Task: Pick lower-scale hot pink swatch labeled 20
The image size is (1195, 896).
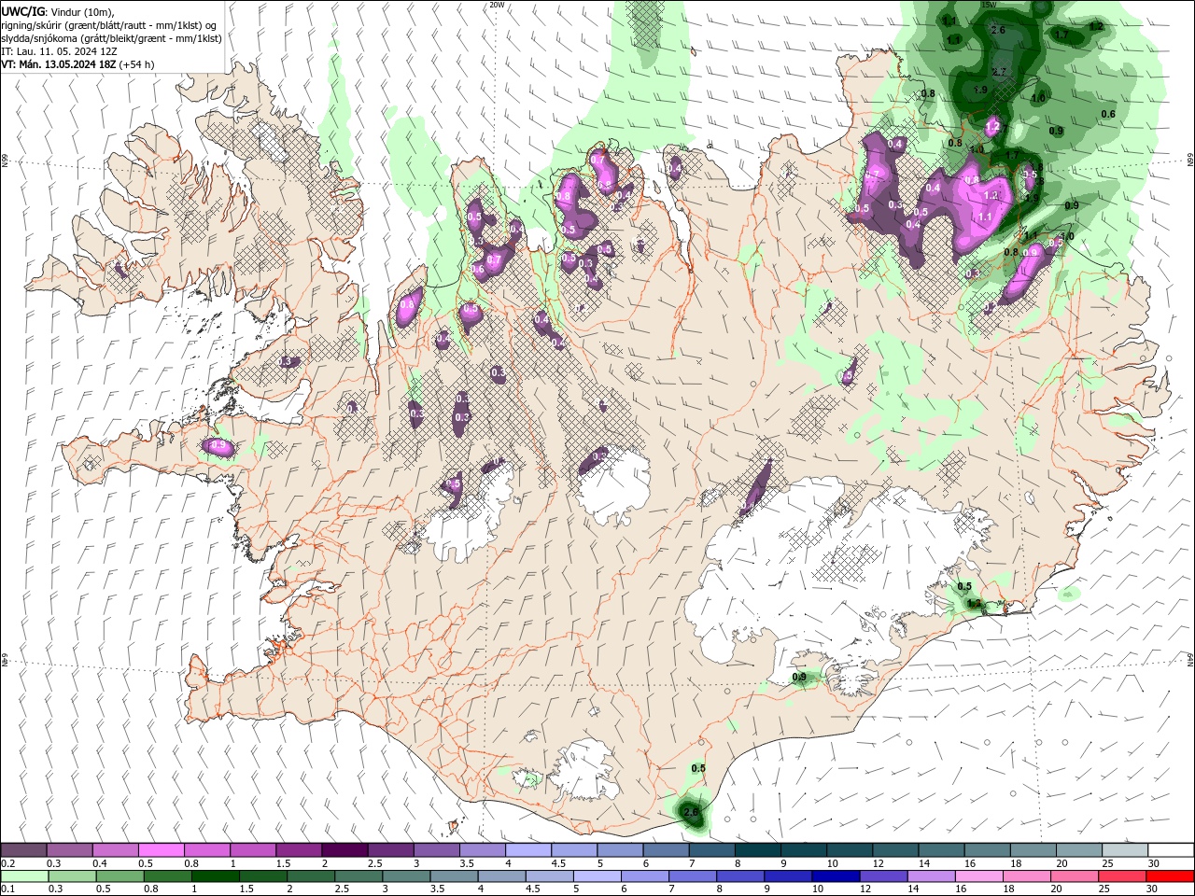Action: tap(1075, 876)
